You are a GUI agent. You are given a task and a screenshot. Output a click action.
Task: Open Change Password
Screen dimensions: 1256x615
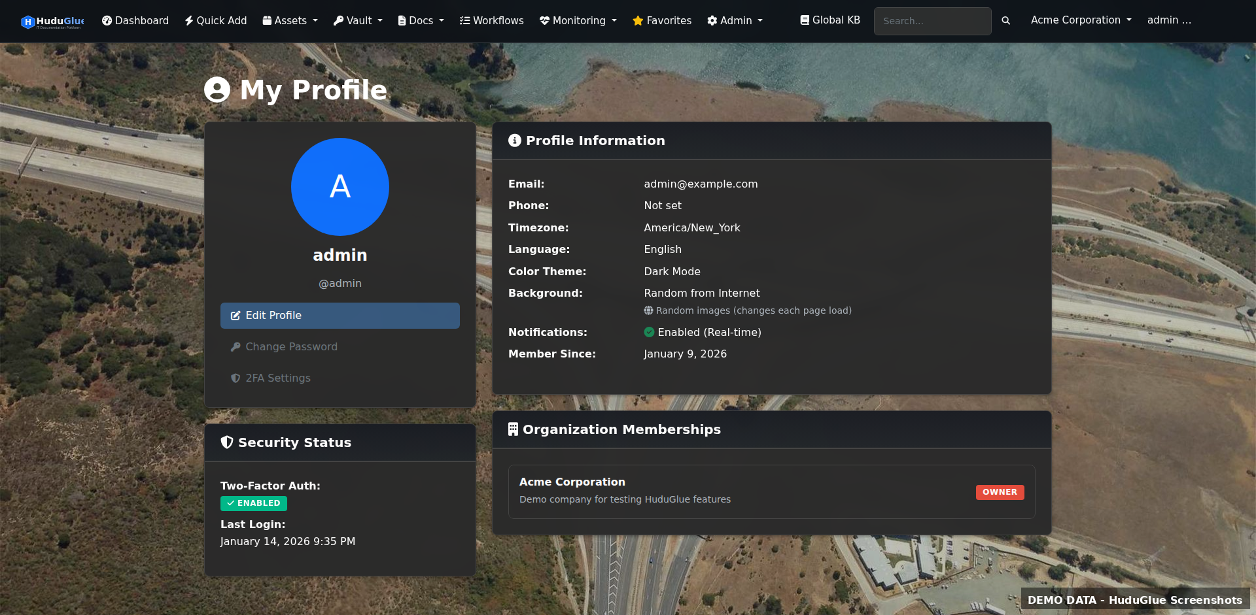coord(340,347)
